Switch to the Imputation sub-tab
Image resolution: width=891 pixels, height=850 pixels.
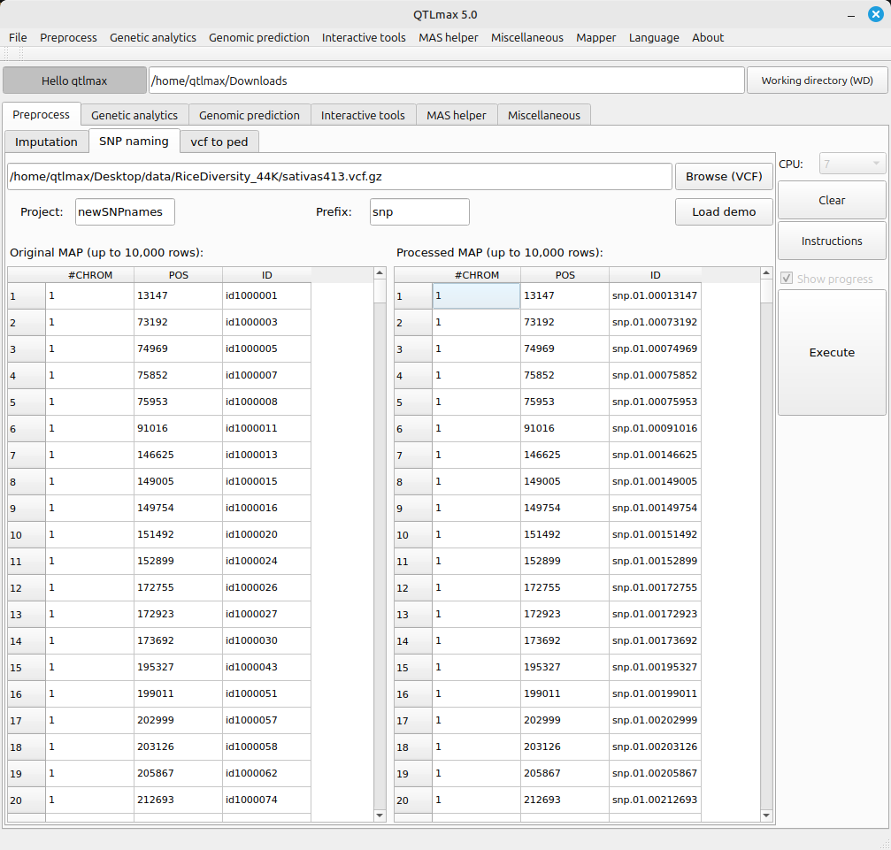click(x=46, y=142)
